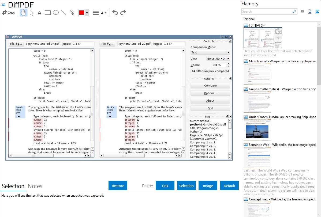Click the camera capture icon
The height and width of the screenshot is (217, 321).
pos(302,12)
